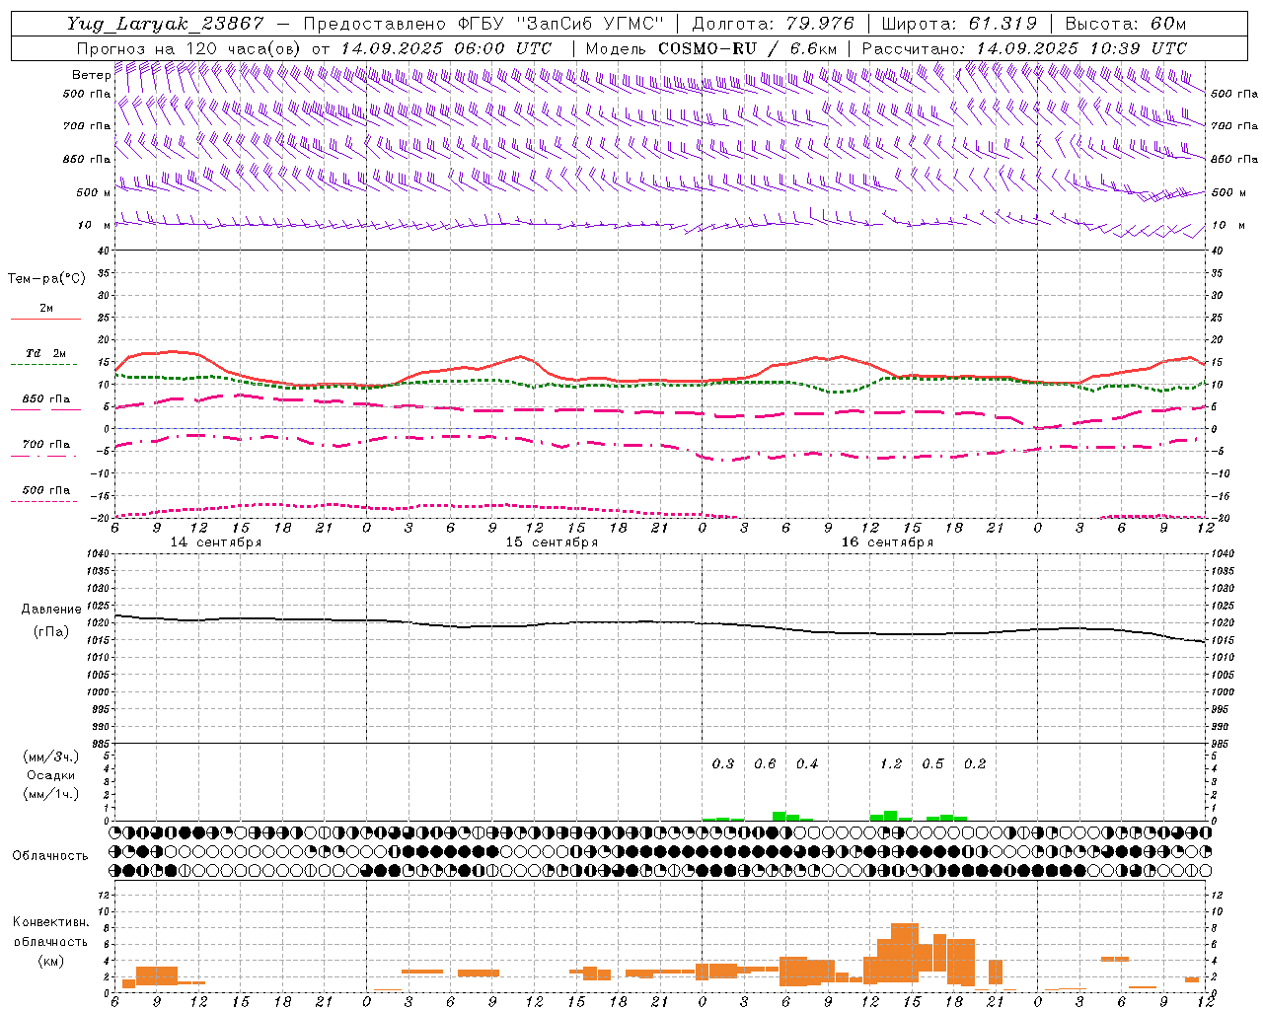Select the (мм/3ч.) unit label
Viewport: 1263px width, 1010px height.
point(51,757)
